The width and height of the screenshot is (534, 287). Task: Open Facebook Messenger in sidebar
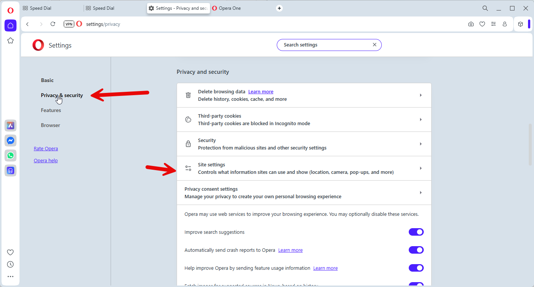(10, 141)
